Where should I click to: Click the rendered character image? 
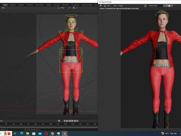[x=151, y=69]
